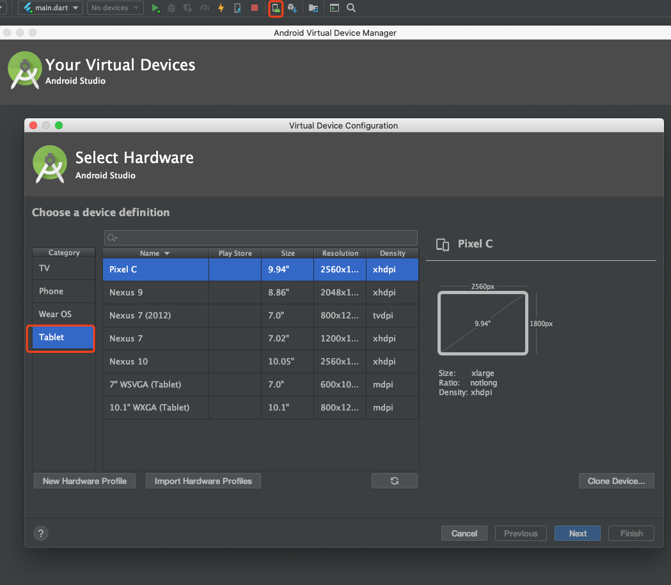Click the device search field
Screen dimensions: 671x585
[x=260, y=238]
